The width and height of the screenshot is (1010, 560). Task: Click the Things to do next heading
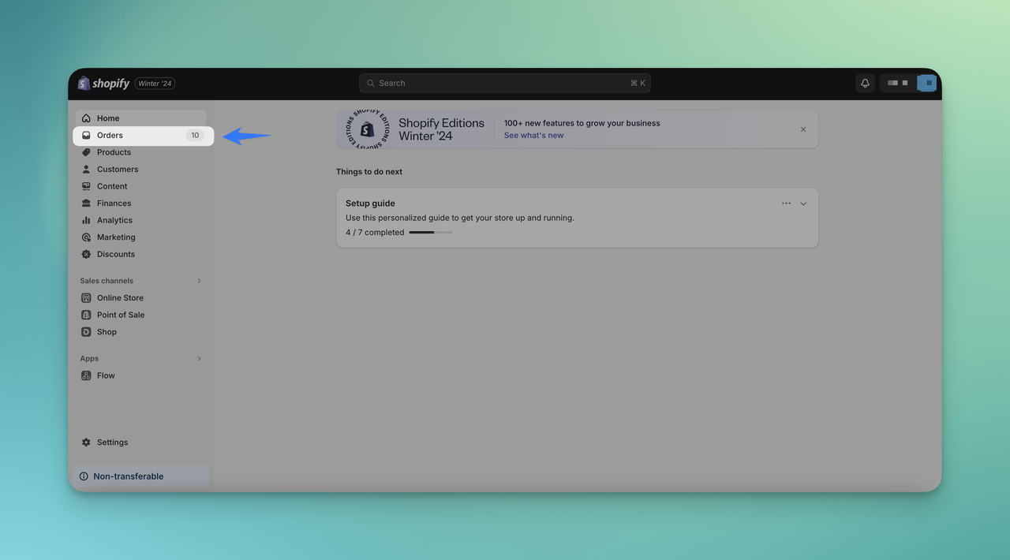pyautogui.click(x=369, y=172)
